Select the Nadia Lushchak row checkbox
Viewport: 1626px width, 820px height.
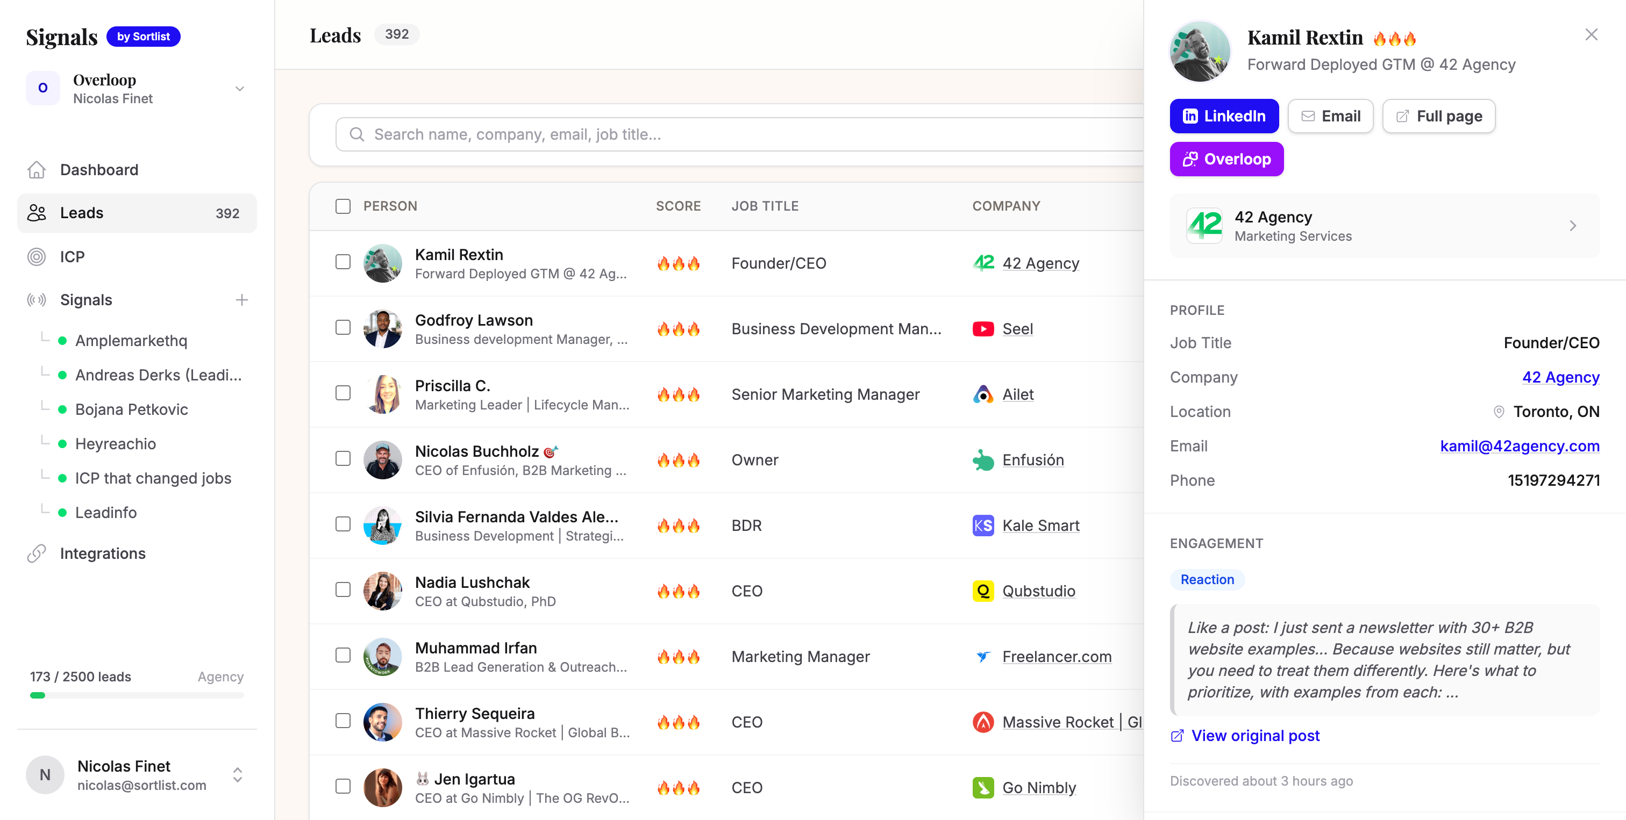click(x=343, y=590)
